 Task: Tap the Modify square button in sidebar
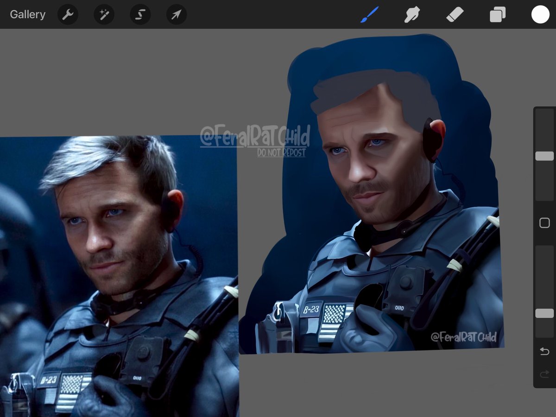point(544,223)
